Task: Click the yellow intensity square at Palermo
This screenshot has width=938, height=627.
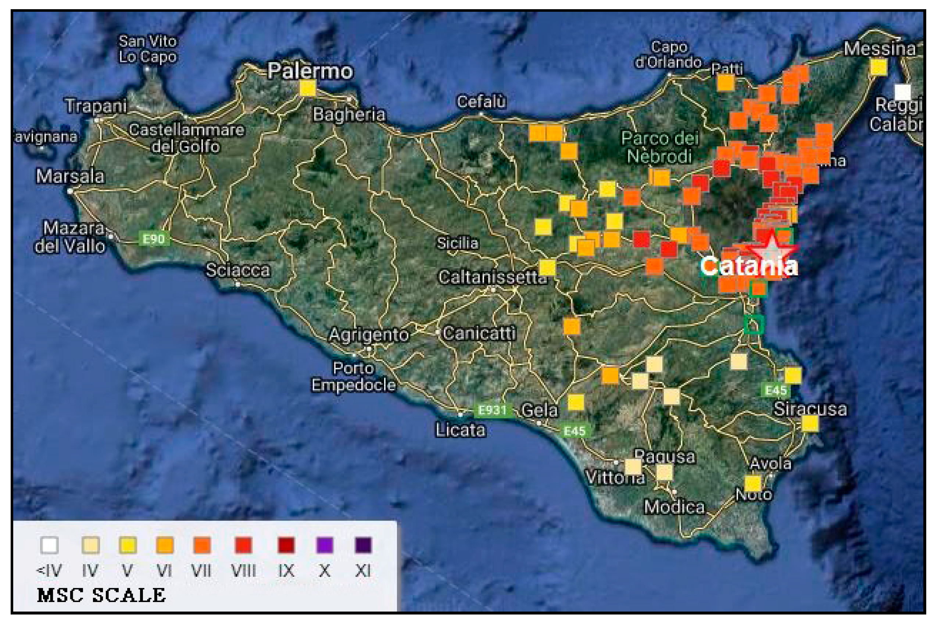Action: (308, 88)
